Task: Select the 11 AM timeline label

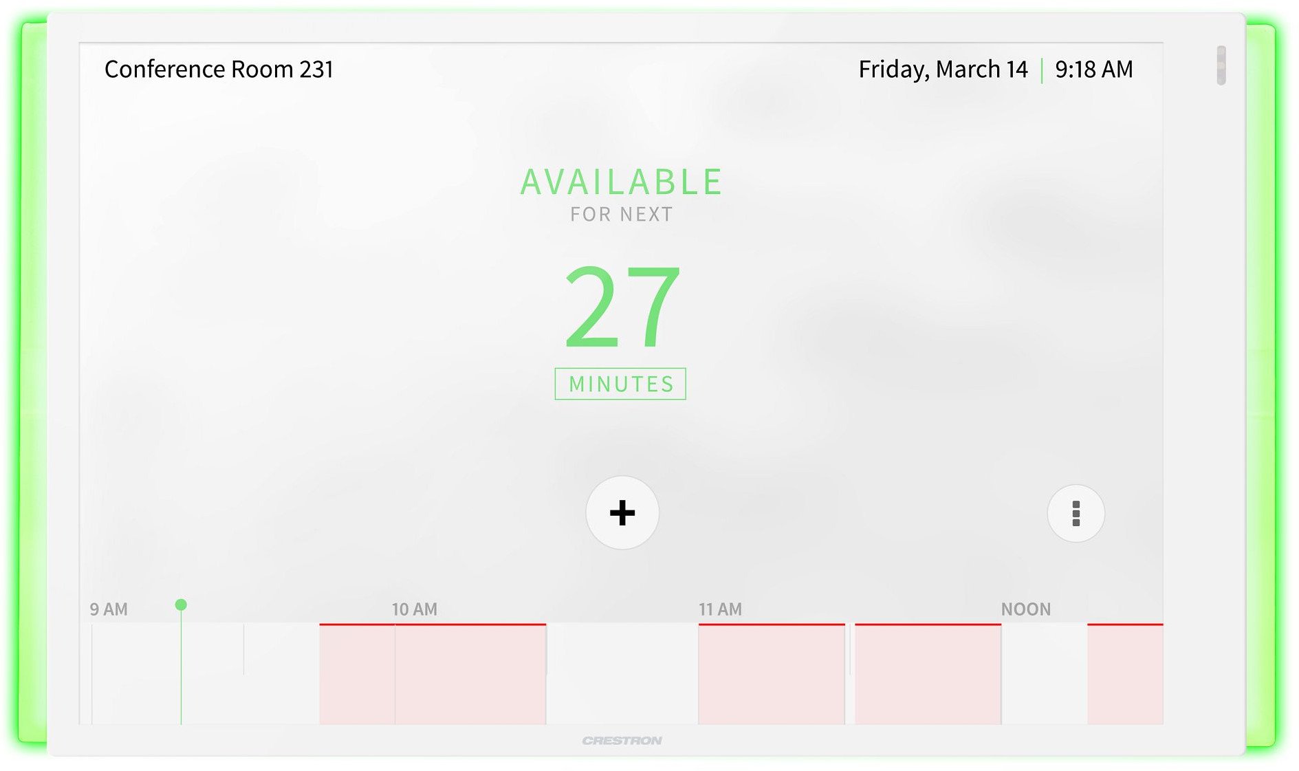Action: point(720,609)
